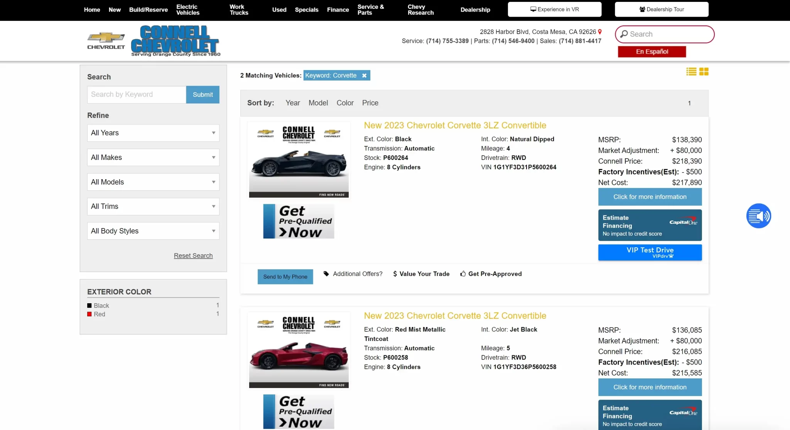The image size is (790, 430).
Task: Go to results page 1
Action: tap(689, 103)
